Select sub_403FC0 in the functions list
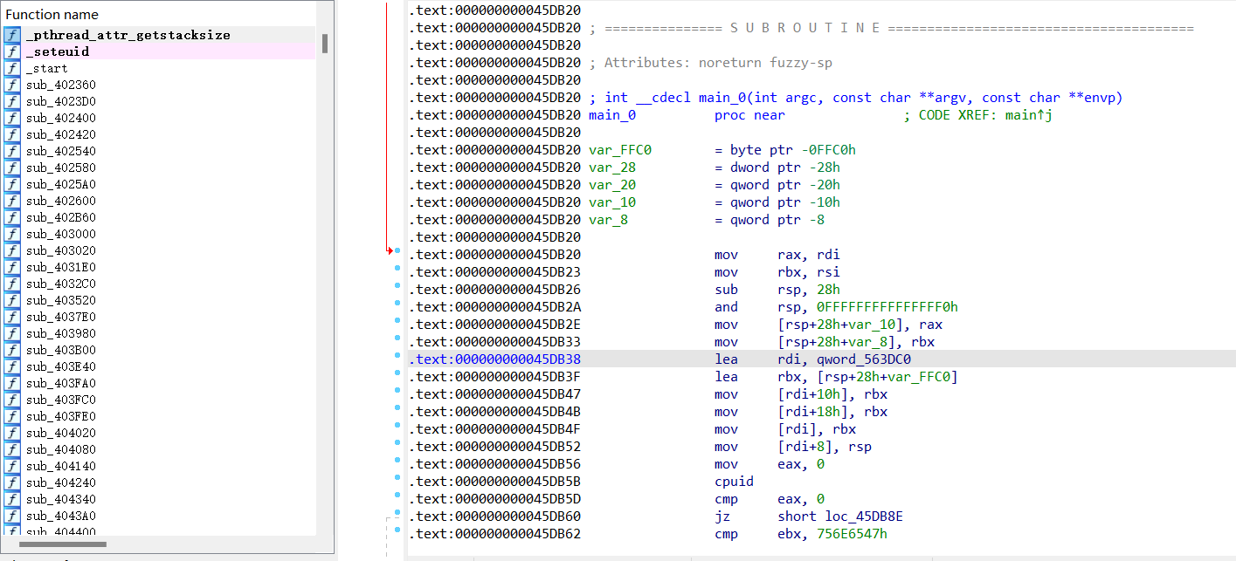 tap(60, 400)
